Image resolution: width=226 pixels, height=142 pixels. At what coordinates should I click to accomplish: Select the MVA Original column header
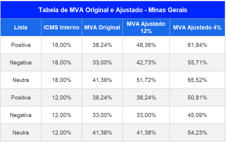coord(102,27)
